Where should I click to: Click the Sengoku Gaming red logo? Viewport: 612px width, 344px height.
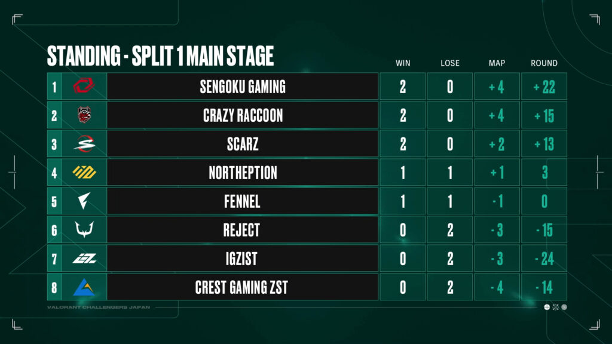tap(84, 86)
